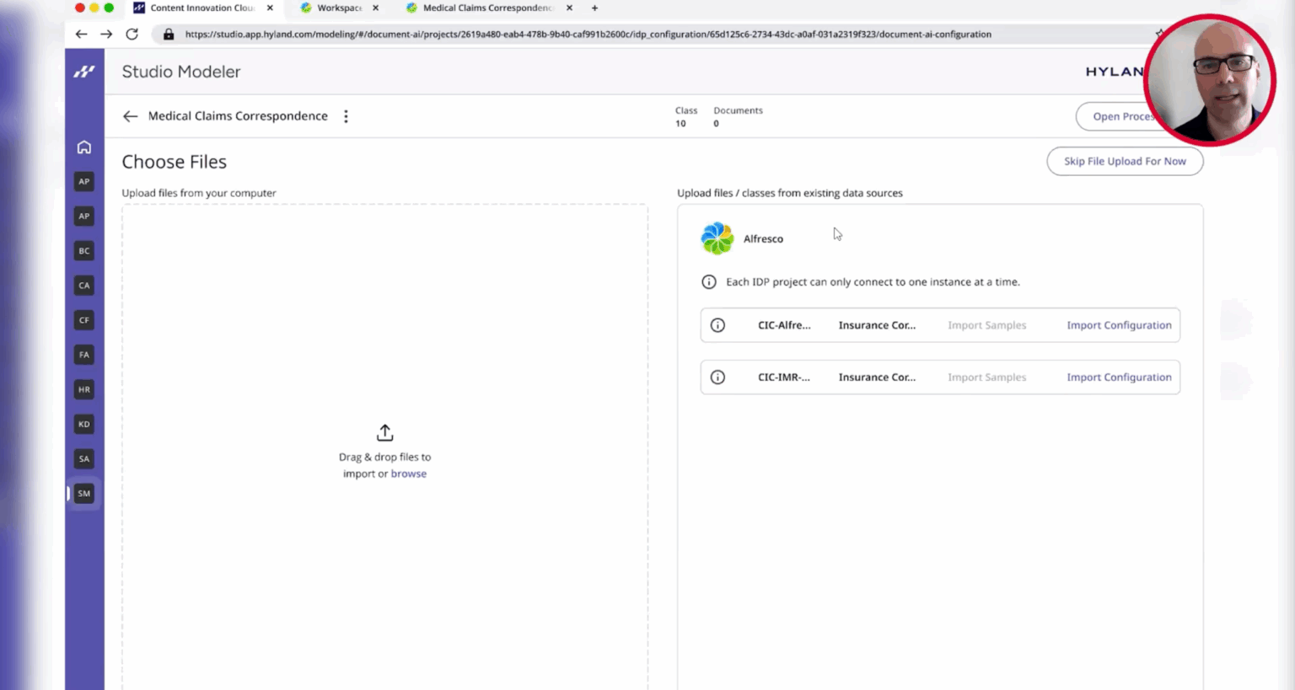Click the browse link to select files
The image size is (1295, 690).
pos(408,474)
